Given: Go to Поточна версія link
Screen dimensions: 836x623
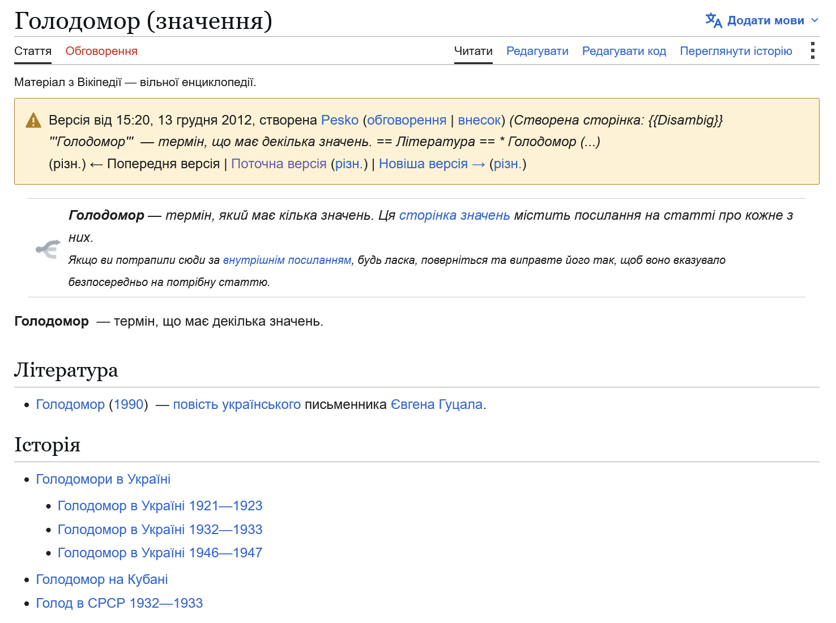Looking at the screenshot, I should tap(279, 164).
